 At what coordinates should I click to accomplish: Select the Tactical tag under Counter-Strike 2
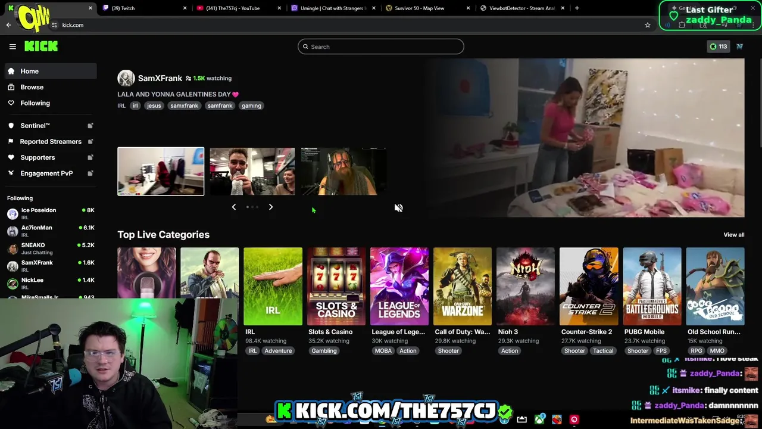603,351
